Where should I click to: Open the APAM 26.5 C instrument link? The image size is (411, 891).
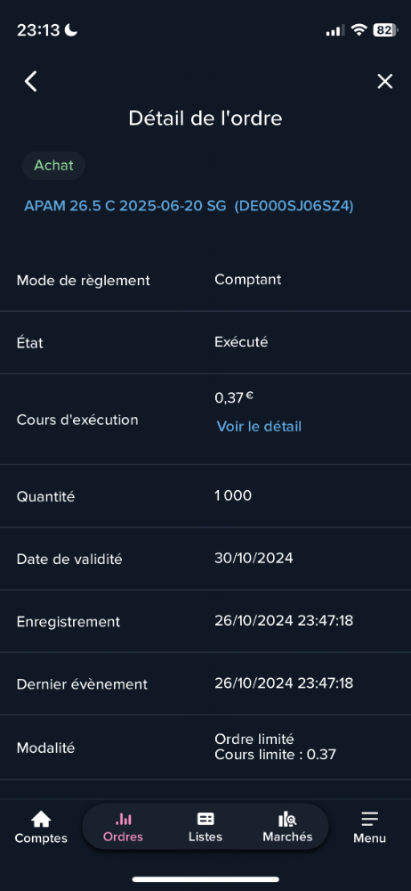tap(189, 207)
